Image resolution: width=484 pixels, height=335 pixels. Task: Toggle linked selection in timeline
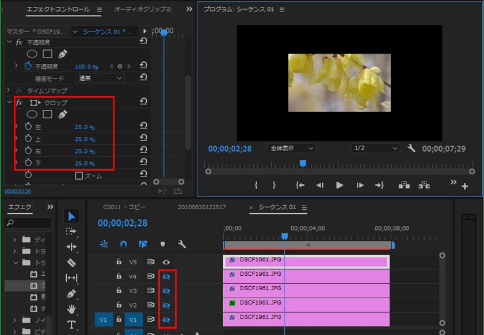click(143, 244)
